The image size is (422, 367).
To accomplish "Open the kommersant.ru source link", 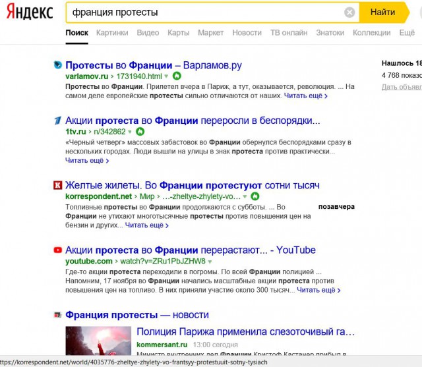I will point(162,345).
